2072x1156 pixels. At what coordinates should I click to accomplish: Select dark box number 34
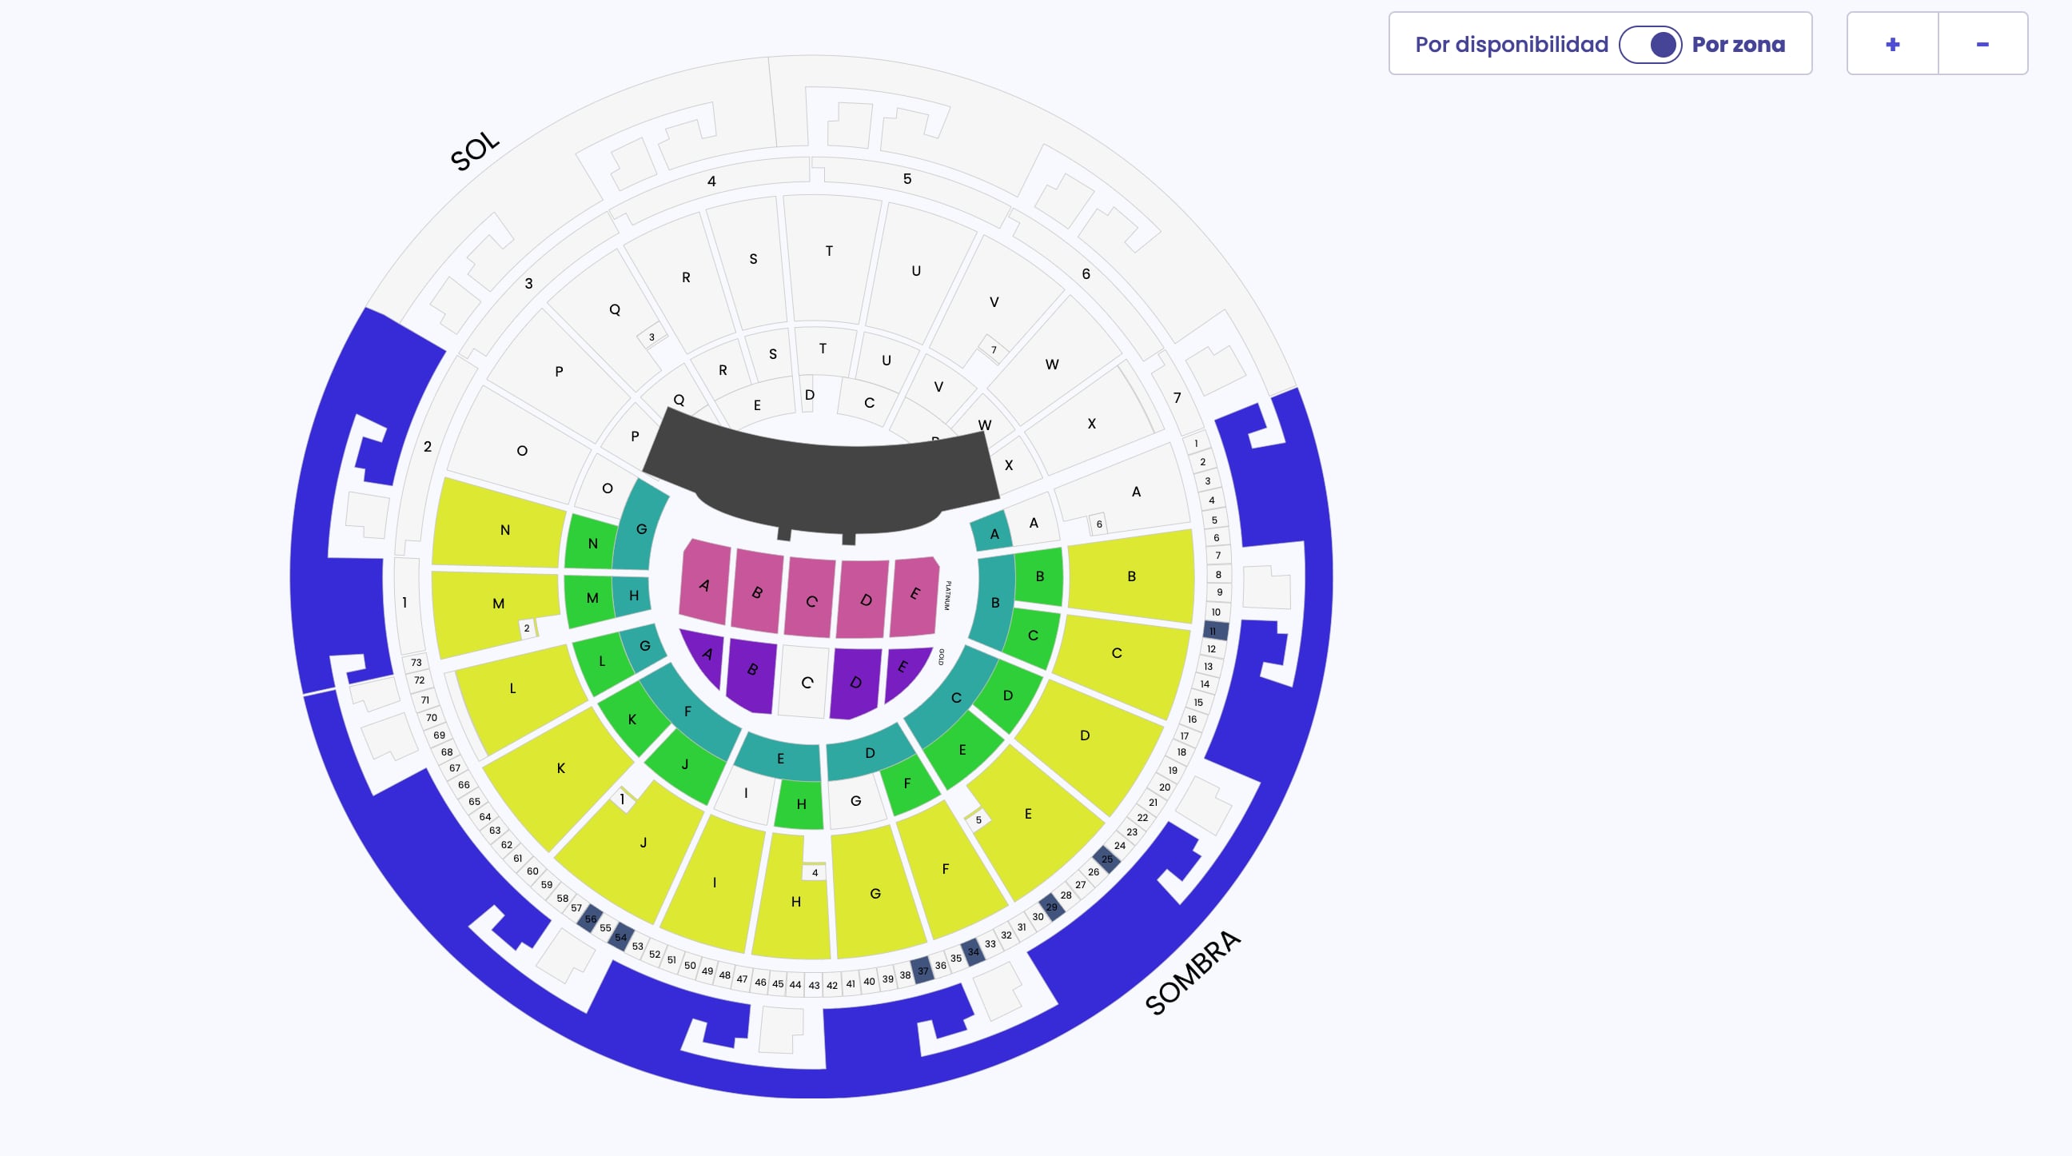[x=974, y=951]
